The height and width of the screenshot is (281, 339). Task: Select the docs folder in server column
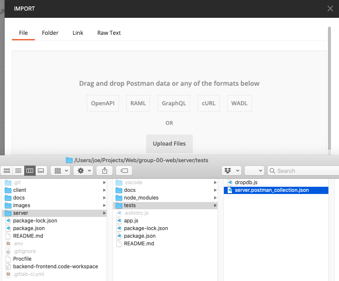[165, 190]
